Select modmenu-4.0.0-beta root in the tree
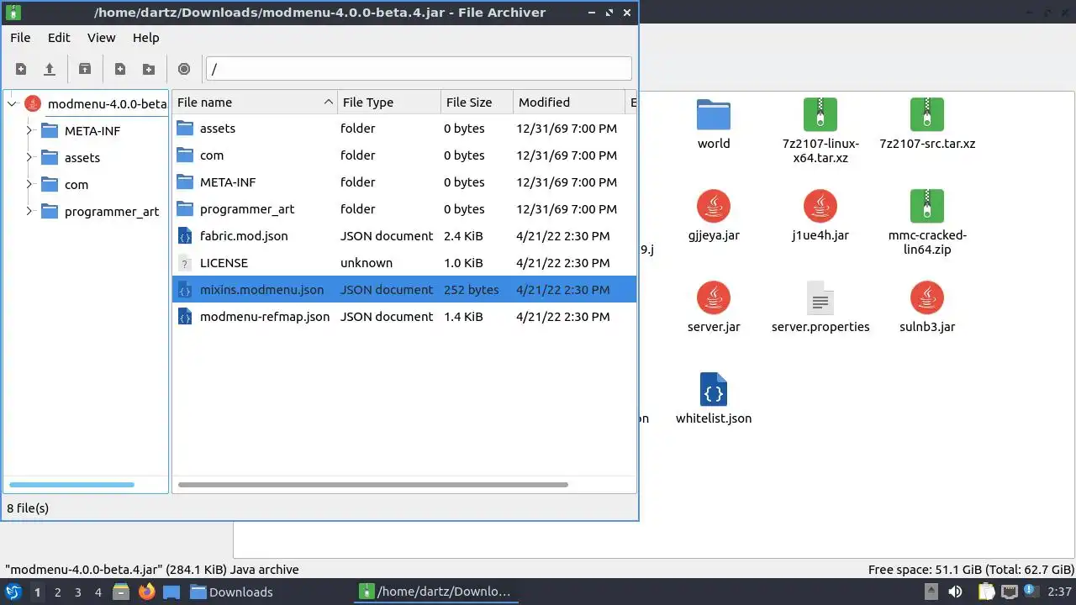Viewport: 1076px width, 605px height. [x=107, y=104]
